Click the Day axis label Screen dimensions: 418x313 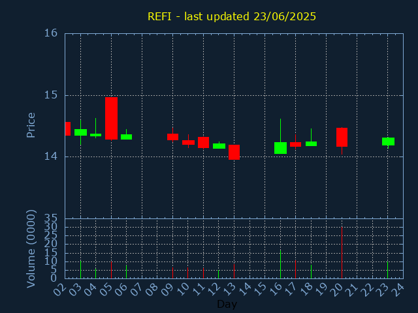point(227,304)
